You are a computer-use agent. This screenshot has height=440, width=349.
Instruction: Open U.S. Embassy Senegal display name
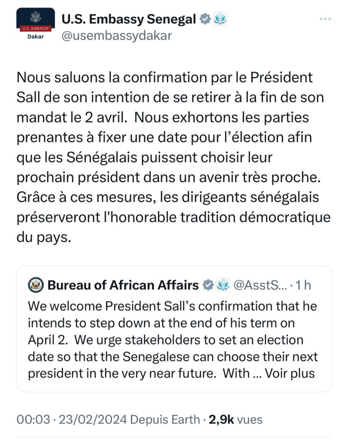coord(128,19)
